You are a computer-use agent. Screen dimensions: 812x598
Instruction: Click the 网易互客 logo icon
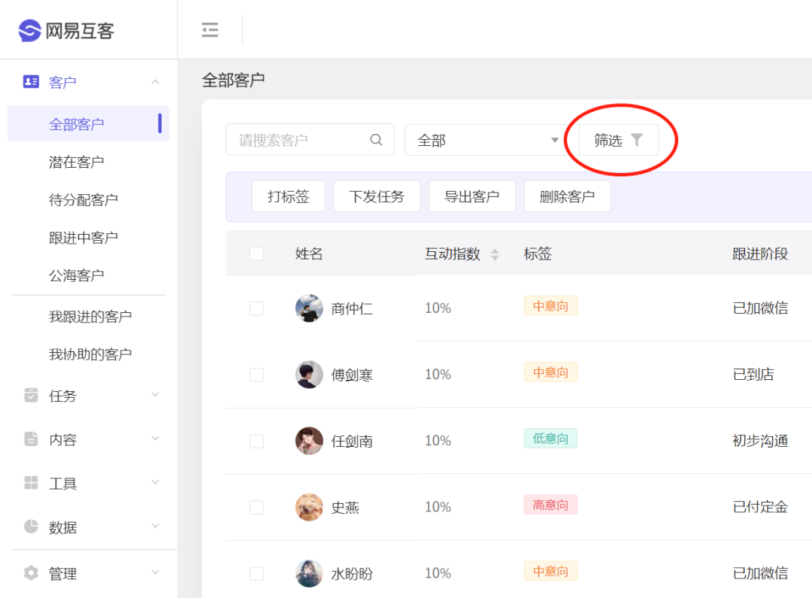pyautogui.click(x=29, y=31)
